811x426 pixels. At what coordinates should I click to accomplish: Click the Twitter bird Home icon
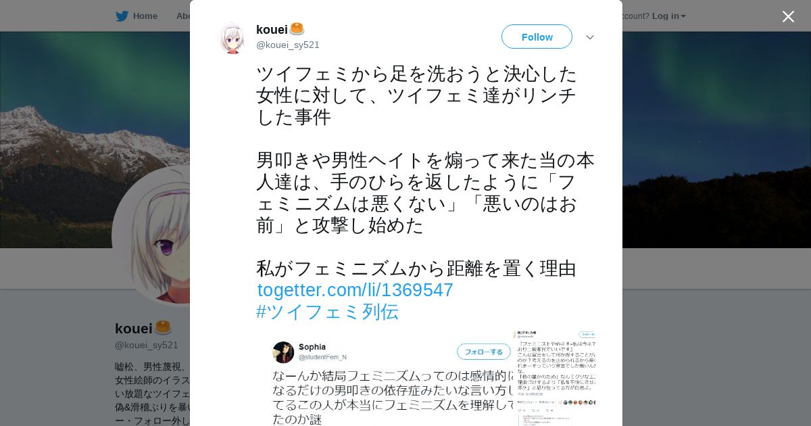point(122,16)
